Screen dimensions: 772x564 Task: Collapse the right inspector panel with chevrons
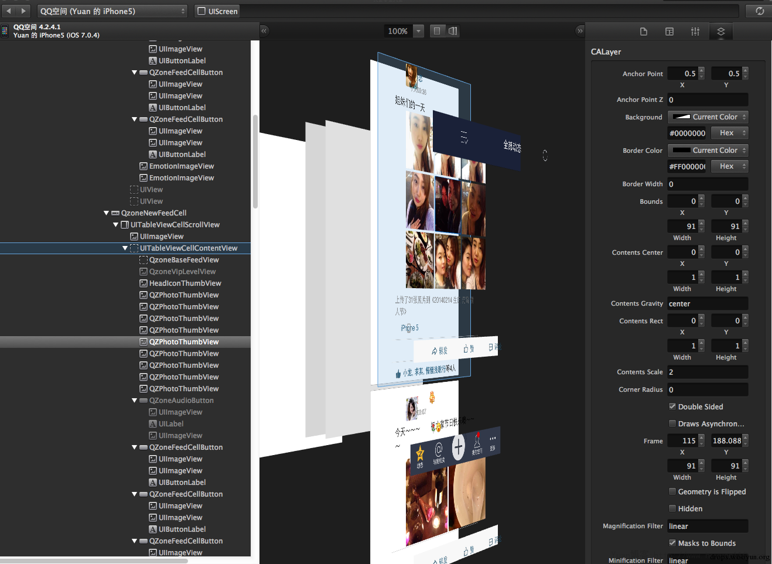click(580, 31)
